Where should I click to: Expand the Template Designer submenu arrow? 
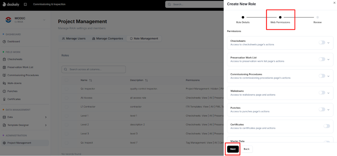pos(46,125)
